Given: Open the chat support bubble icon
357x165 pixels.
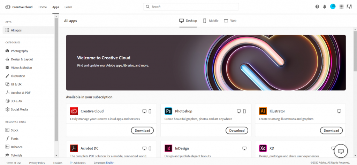Looking at the screenshot, I should pyautogui.click(x=341, y=151).
